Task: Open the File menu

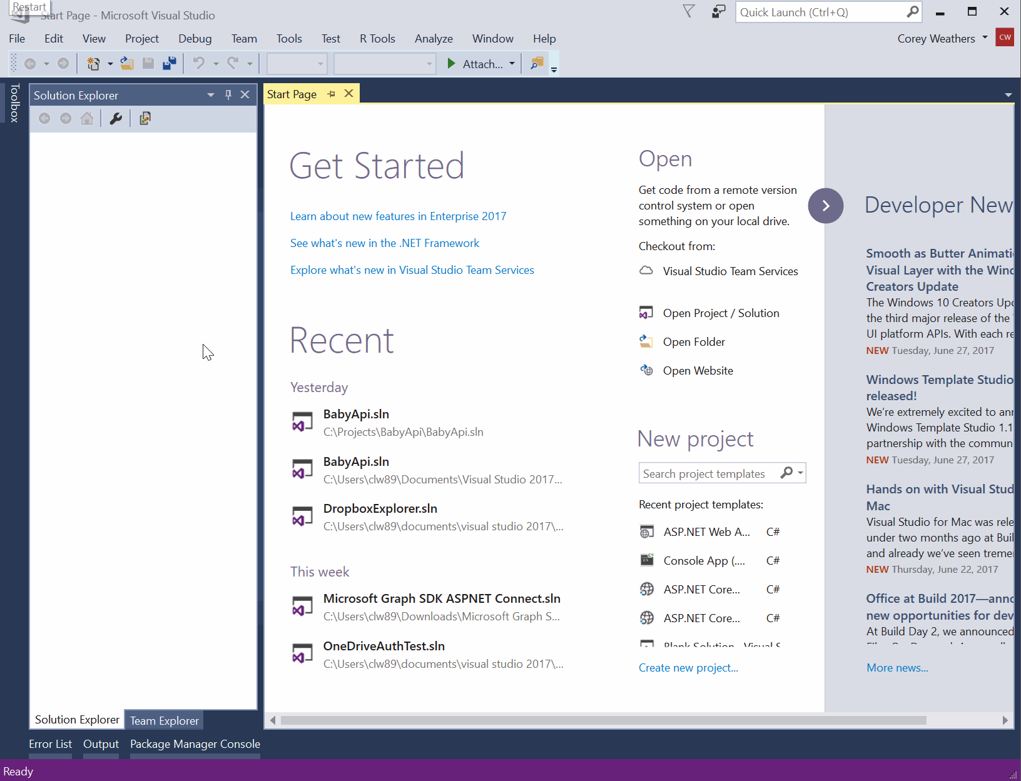Action: pos(17,39)
